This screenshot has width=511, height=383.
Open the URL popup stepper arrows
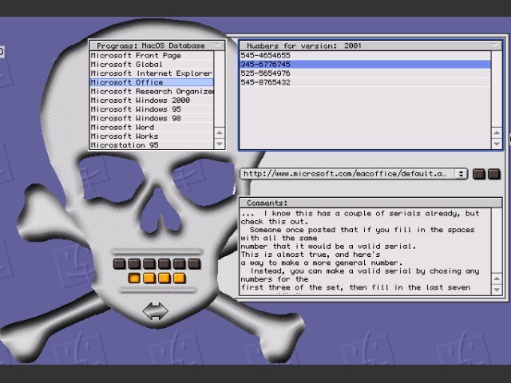click(461, 174)
